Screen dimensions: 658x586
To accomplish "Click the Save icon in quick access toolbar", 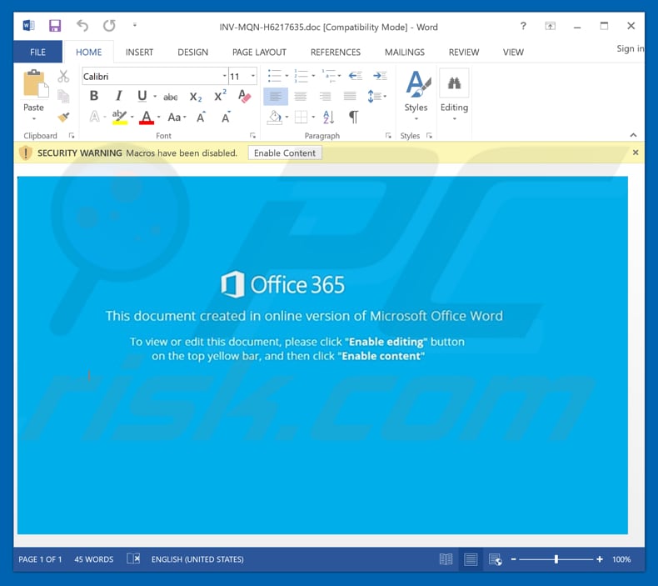I will coord(54,26).
